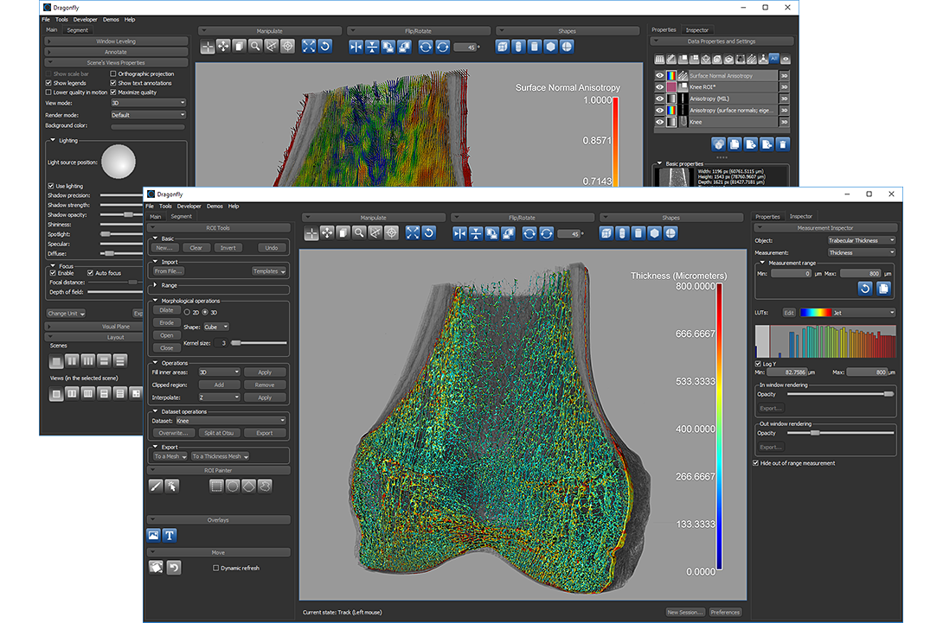The height and width of the screenshot is (623, 943).
Task: Open the Dataset dropdown showing Knee
Action: [230, 421]
